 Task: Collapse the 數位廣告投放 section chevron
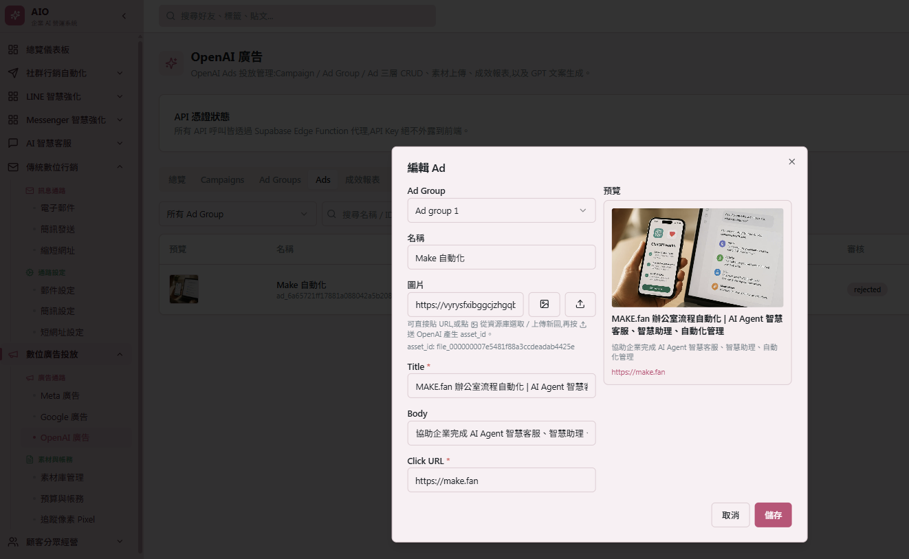pos(120,354)
